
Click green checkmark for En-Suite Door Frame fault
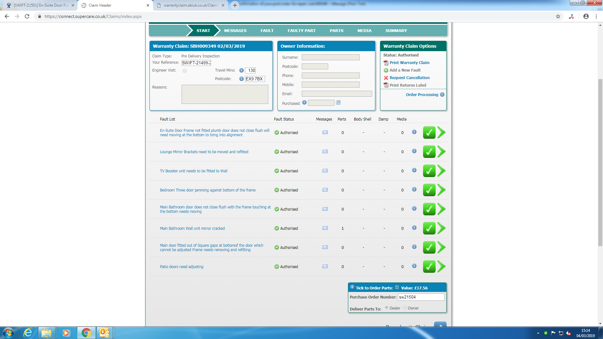429,132
